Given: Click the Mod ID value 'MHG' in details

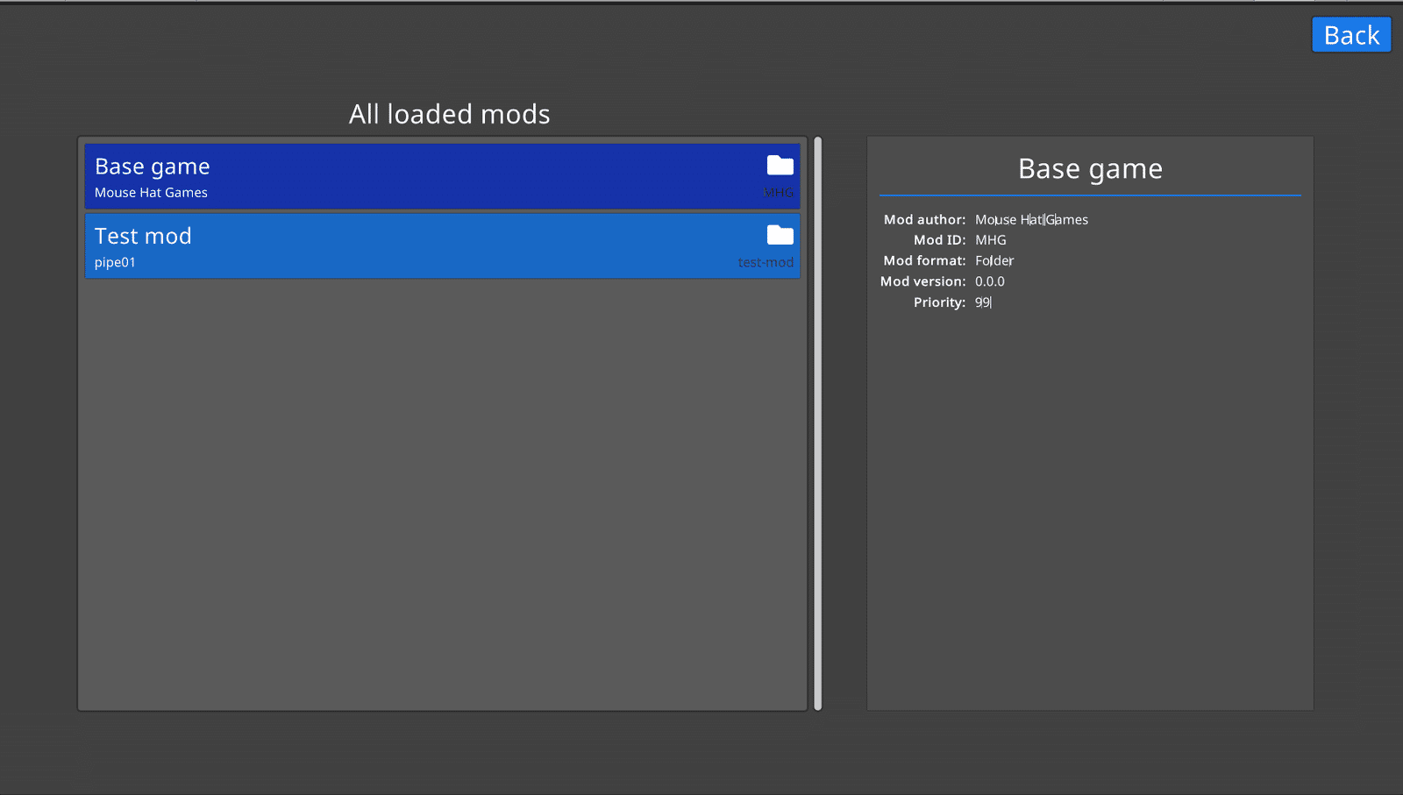Looking at the screenshot, I should [x=991, y=240].
